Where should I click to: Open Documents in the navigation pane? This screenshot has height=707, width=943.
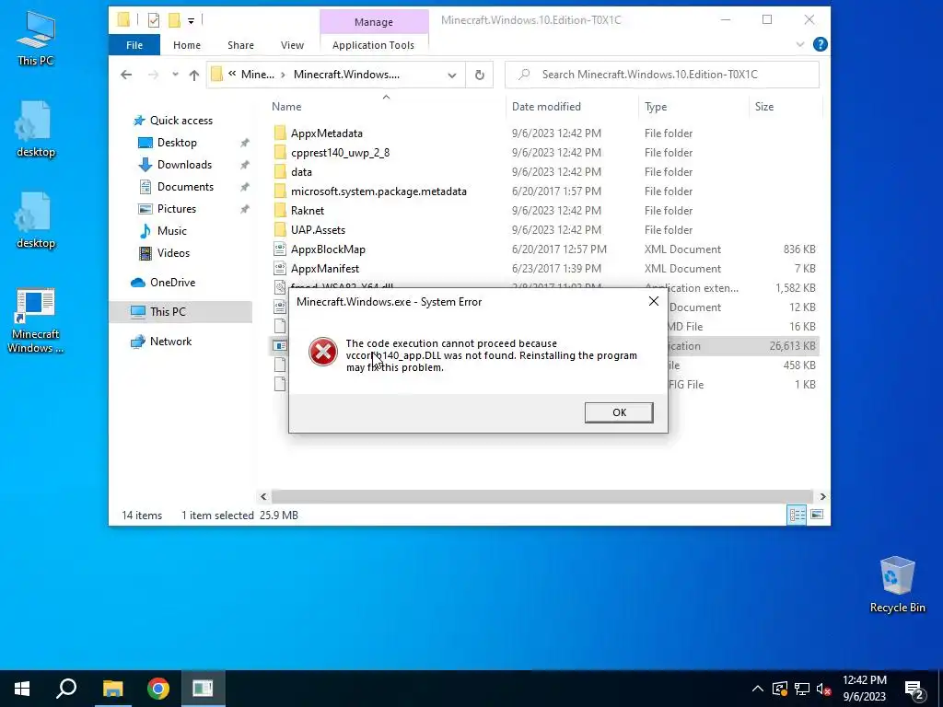point(185,187)
